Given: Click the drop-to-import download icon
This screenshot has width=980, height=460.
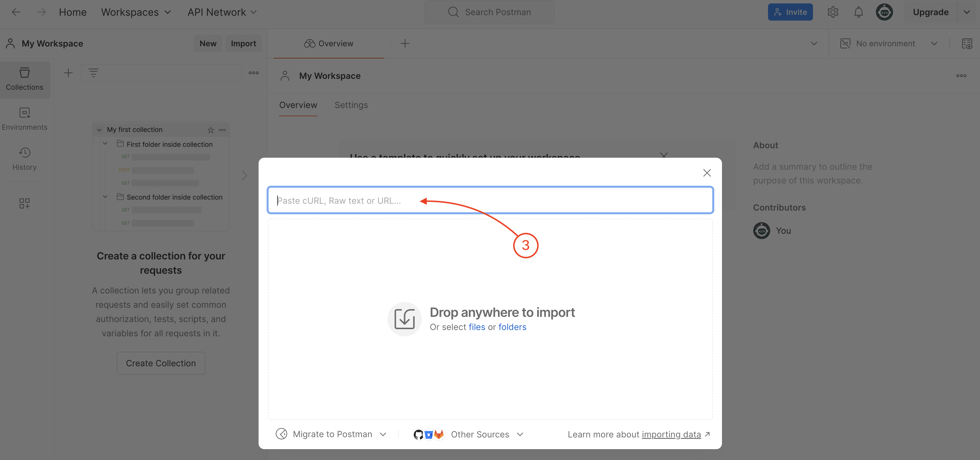Looking at the screenshot, I should (404, 319).
